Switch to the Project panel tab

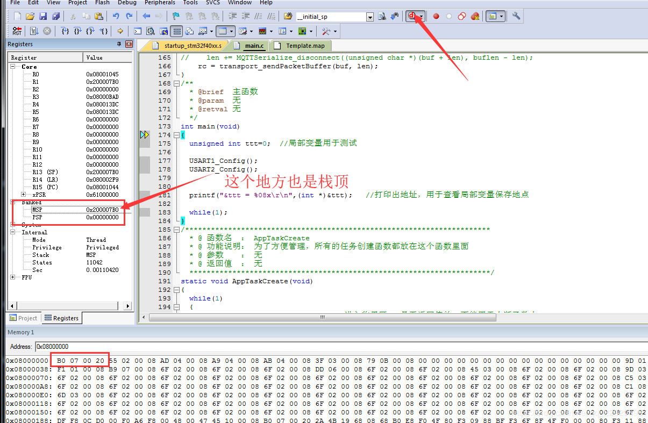[x=23, y=318]
